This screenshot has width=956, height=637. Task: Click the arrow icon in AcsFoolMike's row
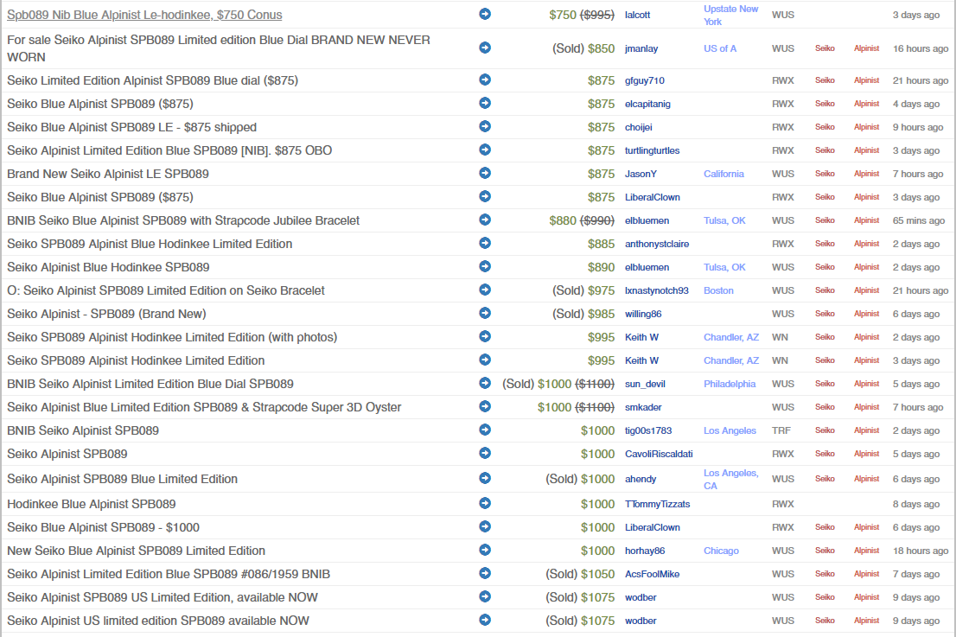click(485, 573)
